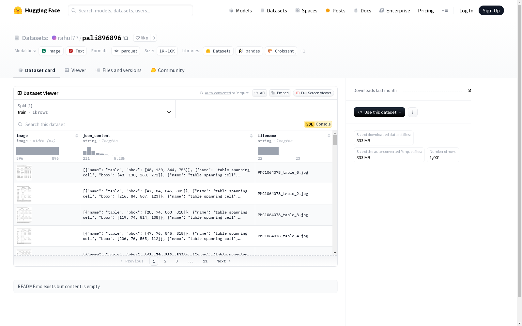The height and width of the screenshot is (326, 522).
Task: Go to Pricing
Action: pos(426,10)
